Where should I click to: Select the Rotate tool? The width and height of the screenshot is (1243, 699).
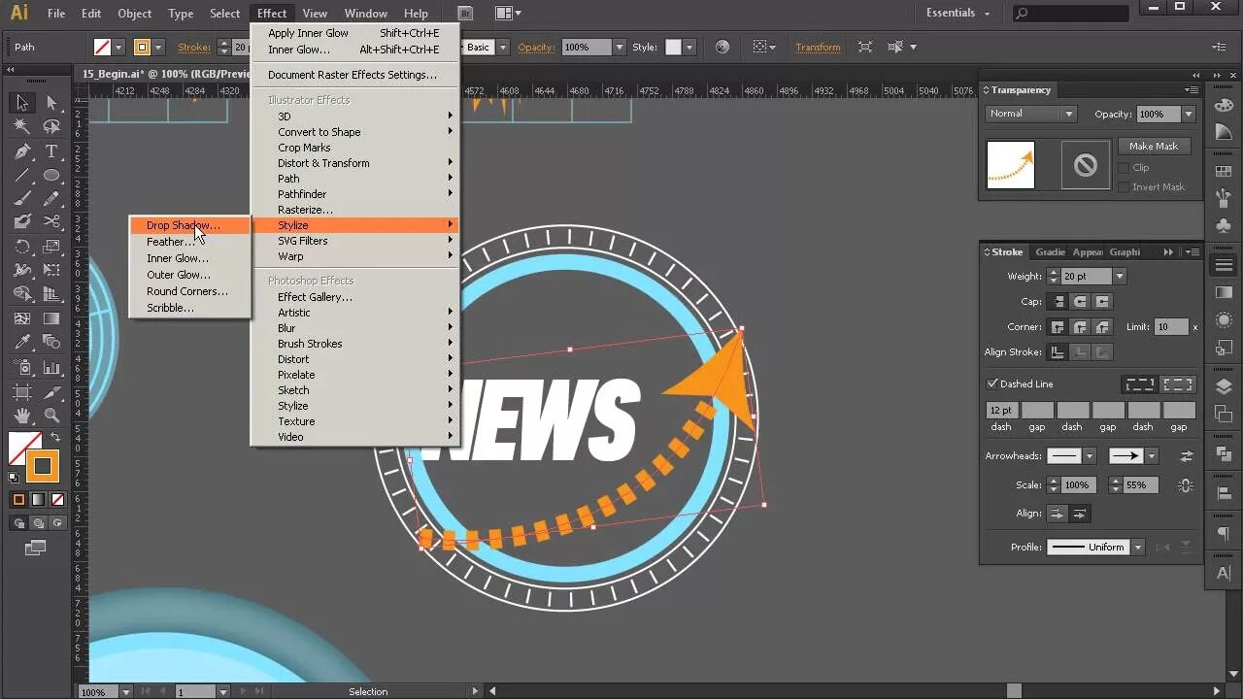coord(22,247)
